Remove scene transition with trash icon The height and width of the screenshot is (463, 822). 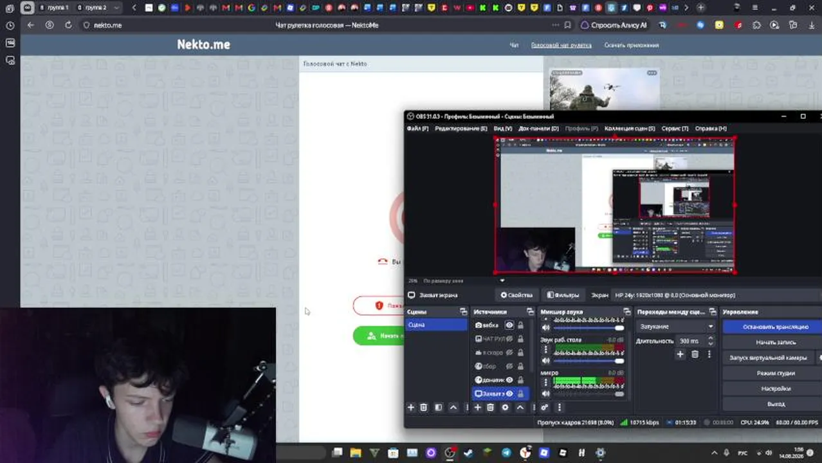pos(695,354)
